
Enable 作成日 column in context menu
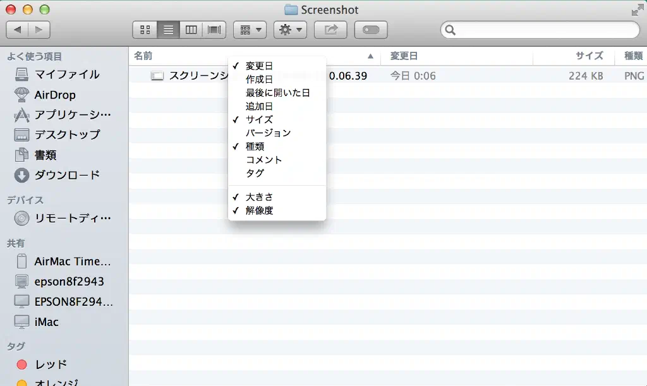click(x=259, y=79)
